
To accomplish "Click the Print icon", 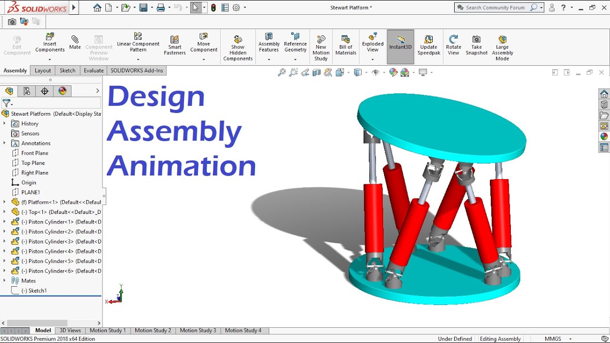I will pyautogui.click(x=161, y=8).
